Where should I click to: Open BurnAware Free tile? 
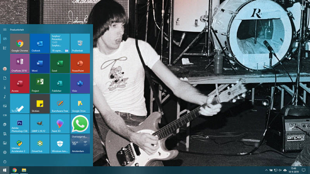(60, 104)
